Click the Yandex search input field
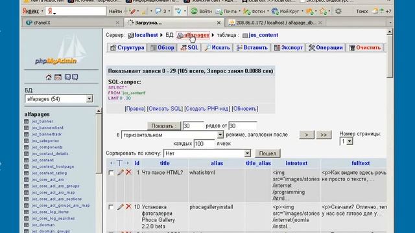415x233 pixels. (x=76, y=12)
